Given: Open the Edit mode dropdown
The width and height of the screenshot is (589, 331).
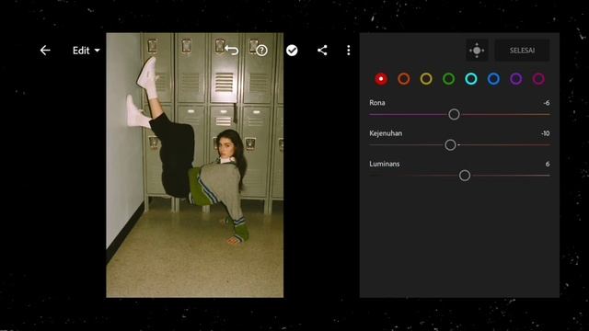Looking at the screenshot, I should click(x=87, y=51).
